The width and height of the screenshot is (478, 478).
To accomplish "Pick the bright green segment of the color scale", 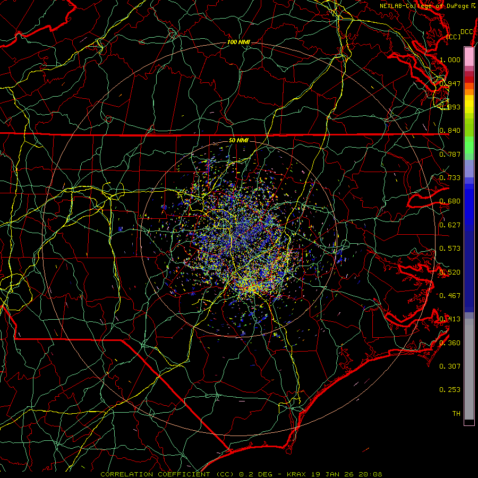I will [469, 145].
